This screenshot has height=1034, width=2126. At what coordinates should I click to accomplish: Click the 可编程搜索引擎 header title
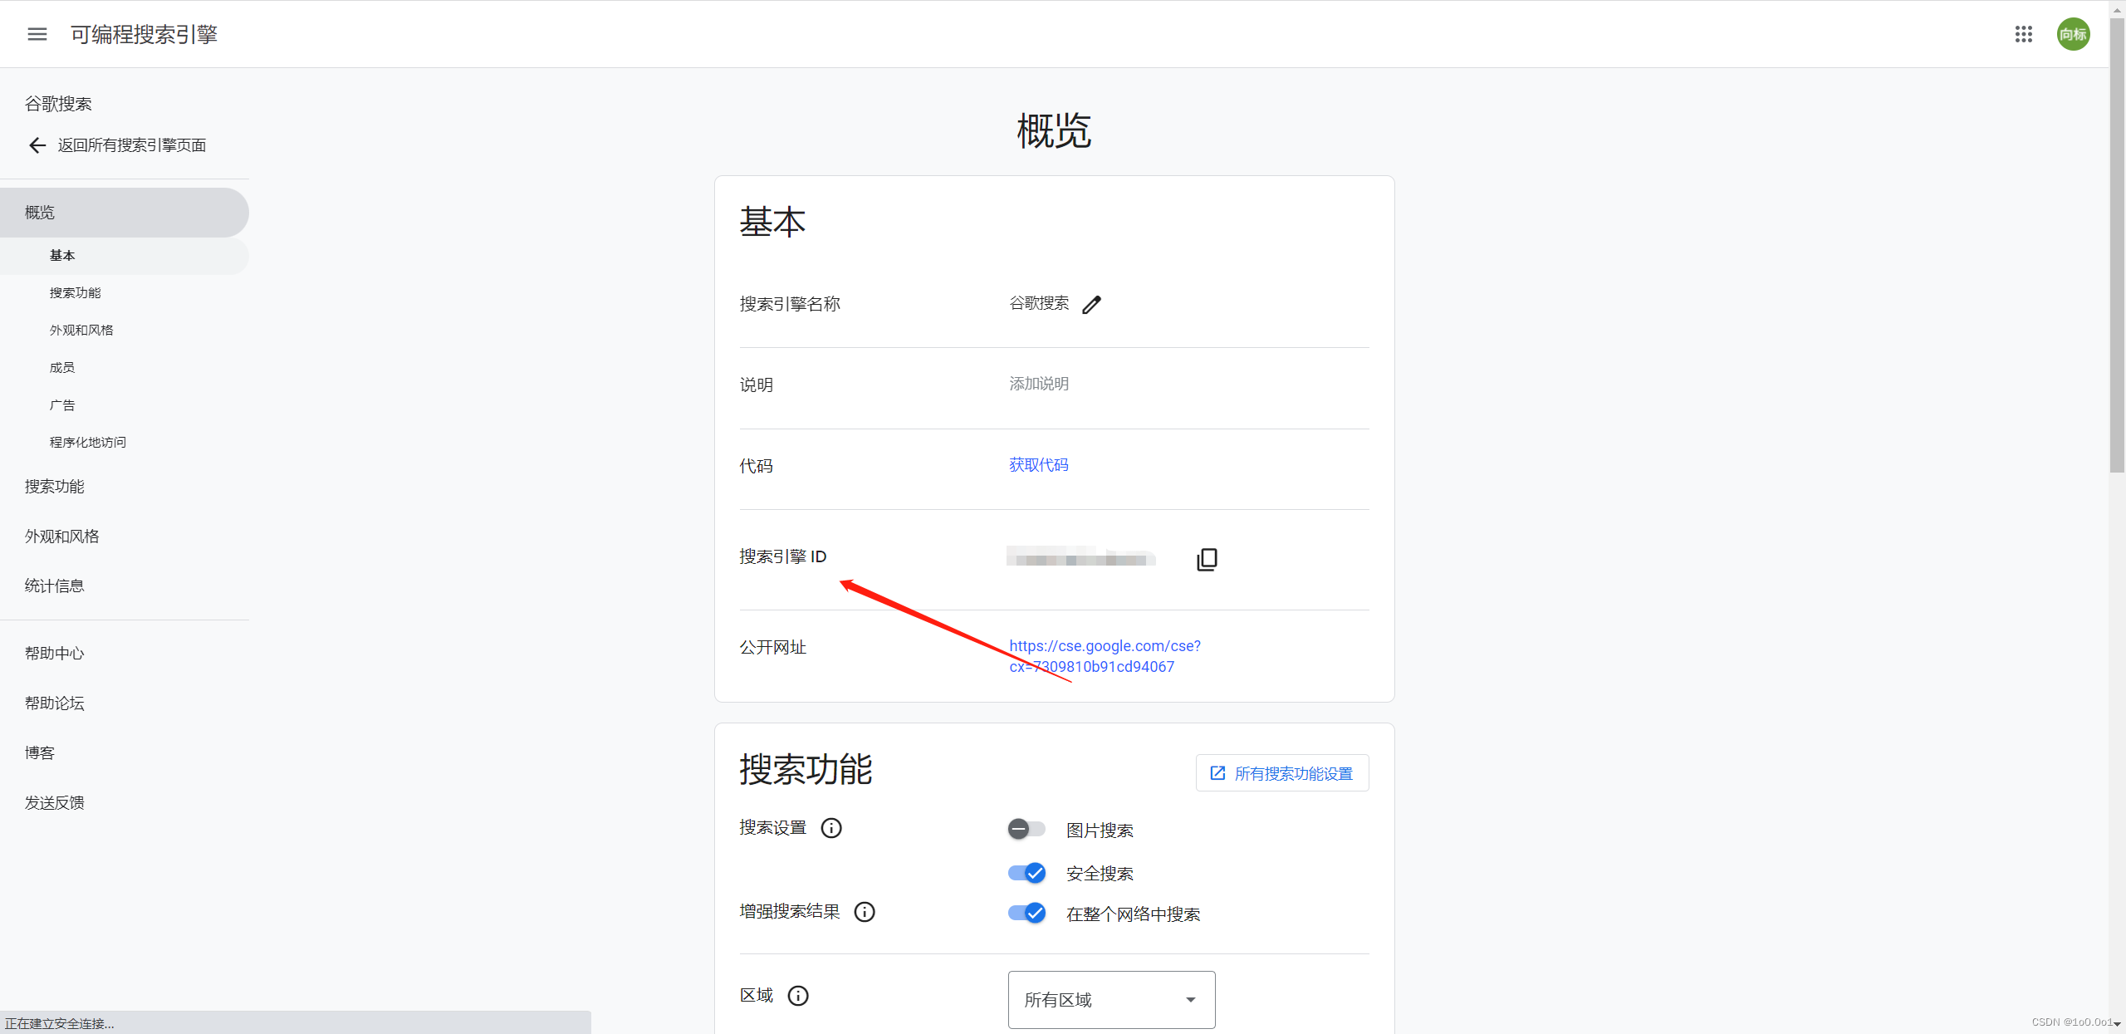(145, 34)
